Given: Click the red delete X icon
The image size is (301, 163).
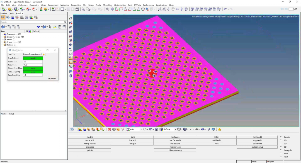Looking at the screenshot, I should point(110,129).
